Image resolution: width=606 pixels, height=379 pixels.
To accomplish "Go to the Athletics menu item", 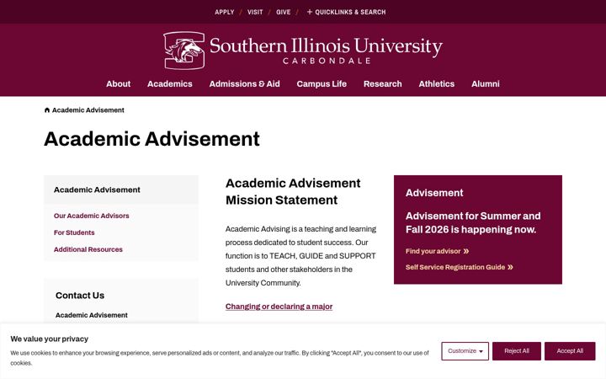I will (x=437, y=84).
